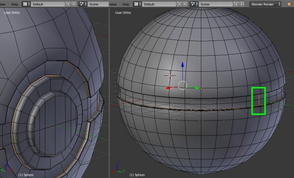Open the Blender Render engine dropdown
Image resolution: width=294 pixels, height=178 pixels.
[x=266, y=4]
